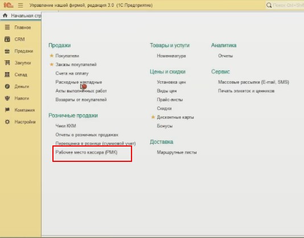
Task: Click the Продажи basket icon in sidebar
Action: pos(7,51)
